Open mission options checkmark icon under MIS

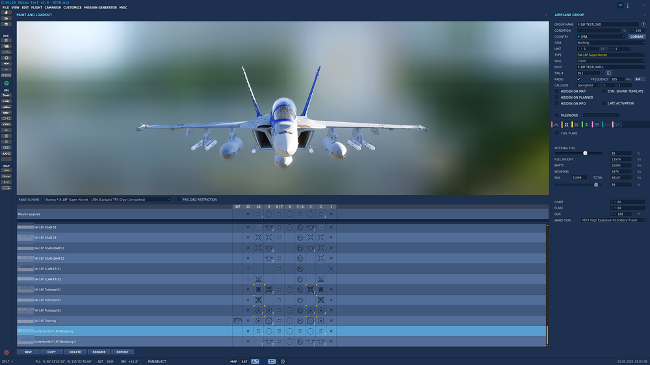click(x=6, y=69)
